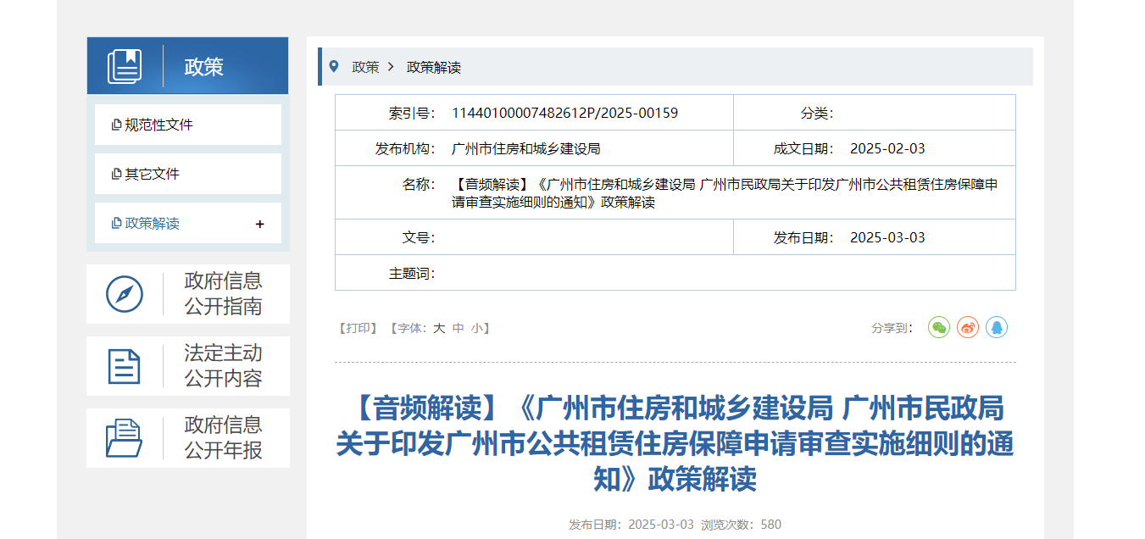Share to QQ via blue penguin icon
1145x539 pixels.
[x=997, y=327]
